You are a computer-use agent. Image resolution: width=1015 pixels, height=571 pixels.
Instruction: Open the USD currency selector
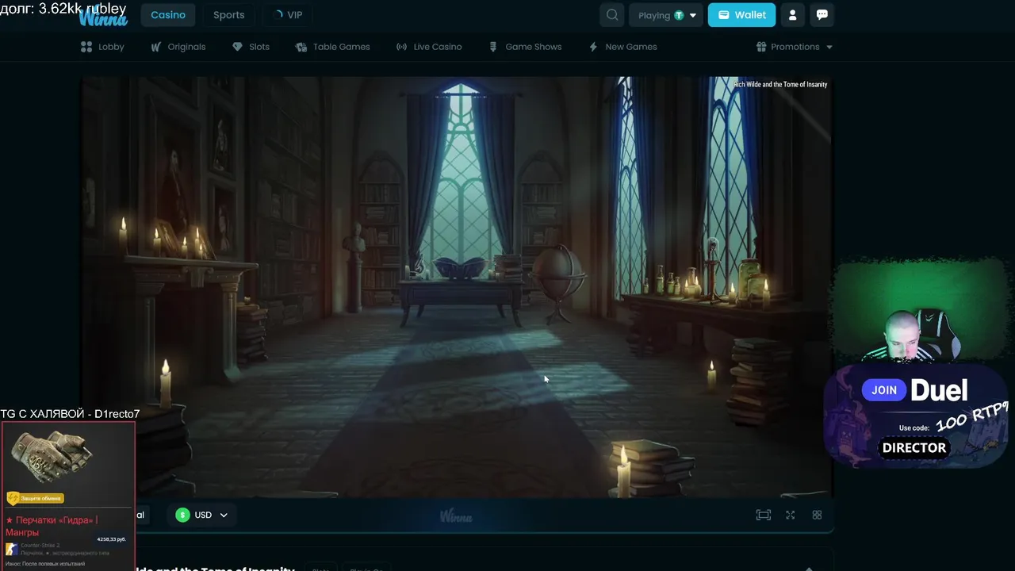coord(202,515)
